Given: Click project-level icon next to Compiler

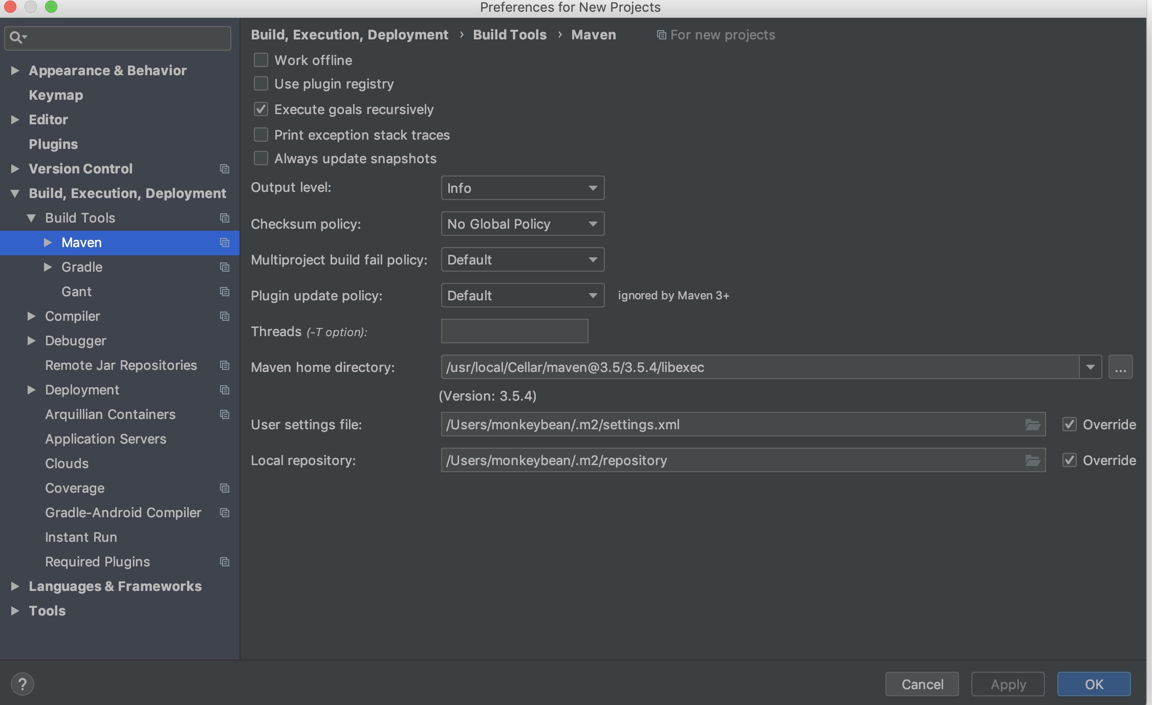Looking at the screenshot, I should coord(225,316).
